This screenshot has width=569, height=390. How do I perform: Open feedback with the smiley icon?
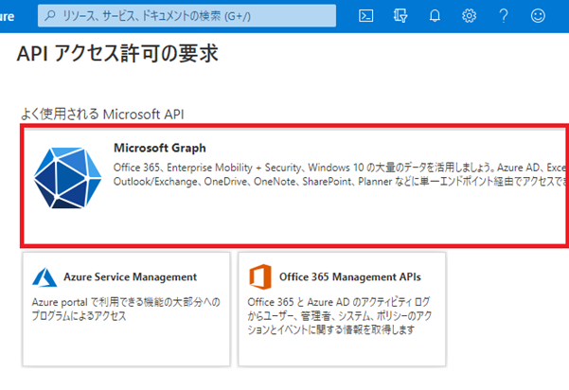[539, 15]
